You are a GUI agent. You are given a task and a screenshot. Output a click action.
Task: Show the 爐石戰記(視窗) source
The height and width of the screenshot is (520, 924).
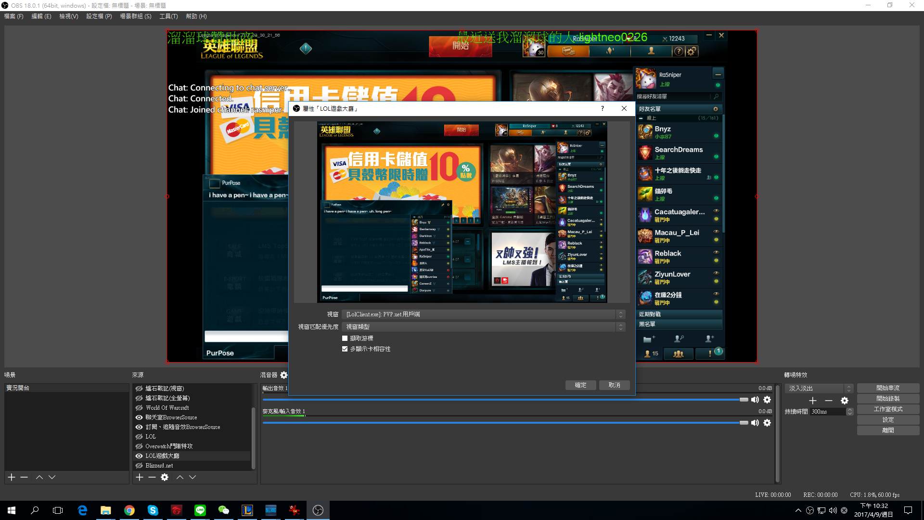[139, 389]
